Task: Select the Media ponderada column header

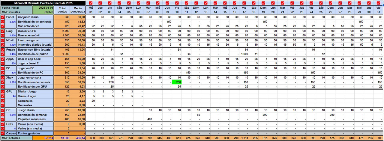Action: pyautogui.click(x=78, y=10)
